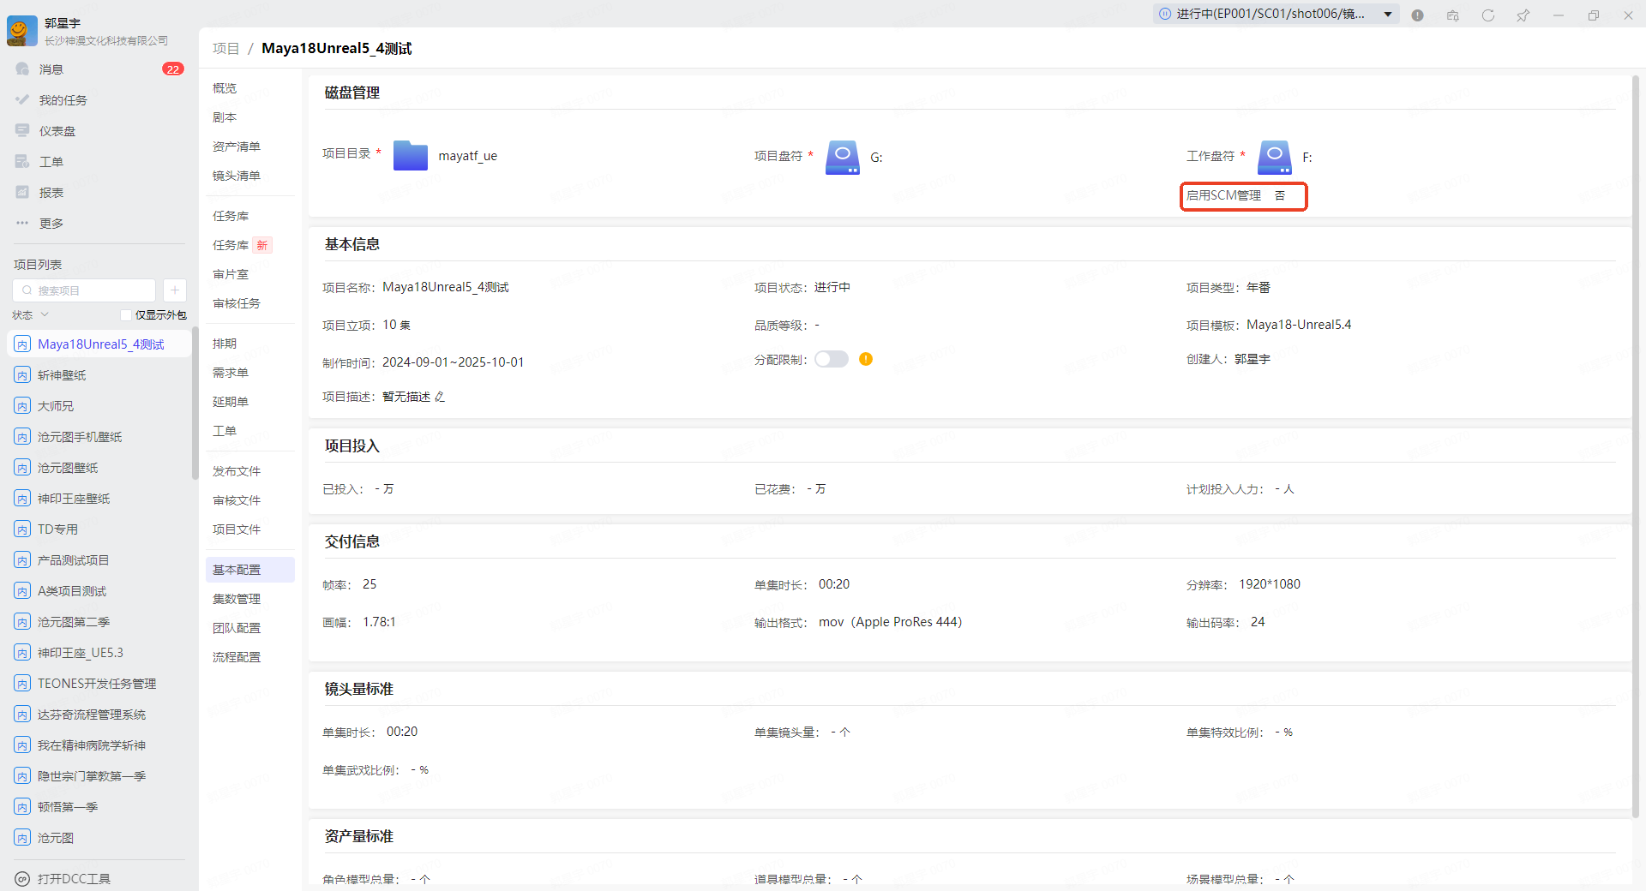
Task: Click the refresh icon in title bar
Action: (x=1487, y=15)
